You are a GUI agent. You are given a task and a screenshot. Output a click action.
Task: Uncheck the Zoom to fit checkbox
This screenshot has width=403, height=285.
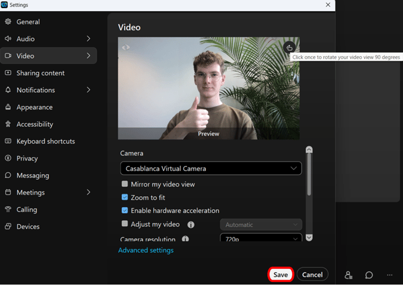point(125,197)
